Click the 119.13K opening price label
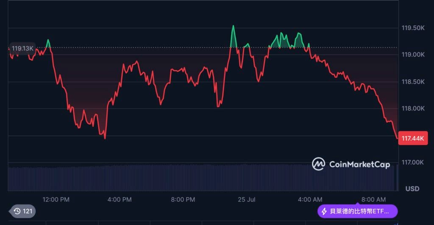Viewport: 434px width, 225px height. (x=22, y=48)
